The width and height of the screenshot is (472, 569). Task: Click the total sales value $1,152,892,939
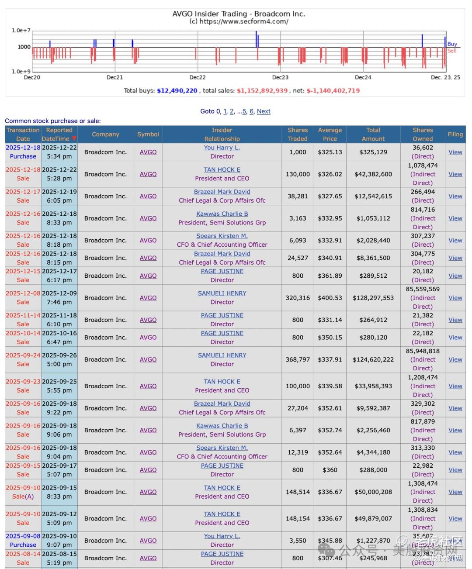262,91
